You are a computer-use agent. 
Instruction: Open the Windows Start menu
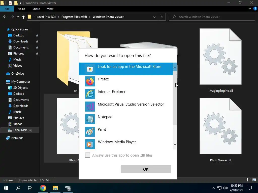coord(6,188)
